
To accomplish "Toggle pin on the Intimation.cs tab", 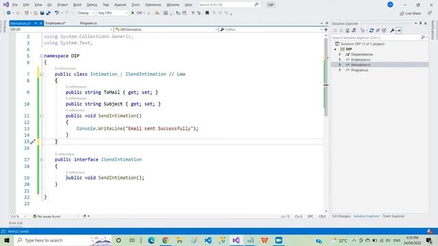I will coord(36,23).
